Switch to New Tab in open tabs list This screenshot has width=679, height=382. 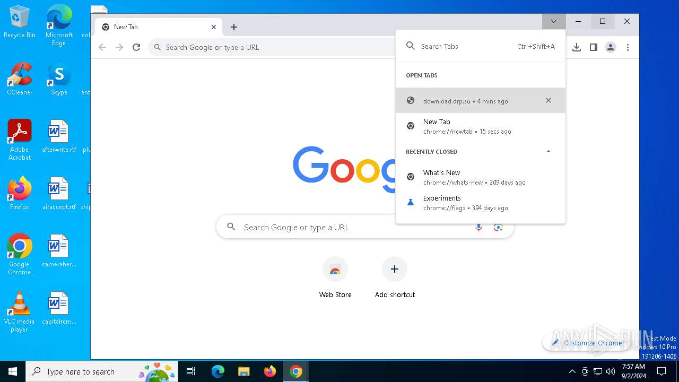pyautogui.click(x=481, y=126)
